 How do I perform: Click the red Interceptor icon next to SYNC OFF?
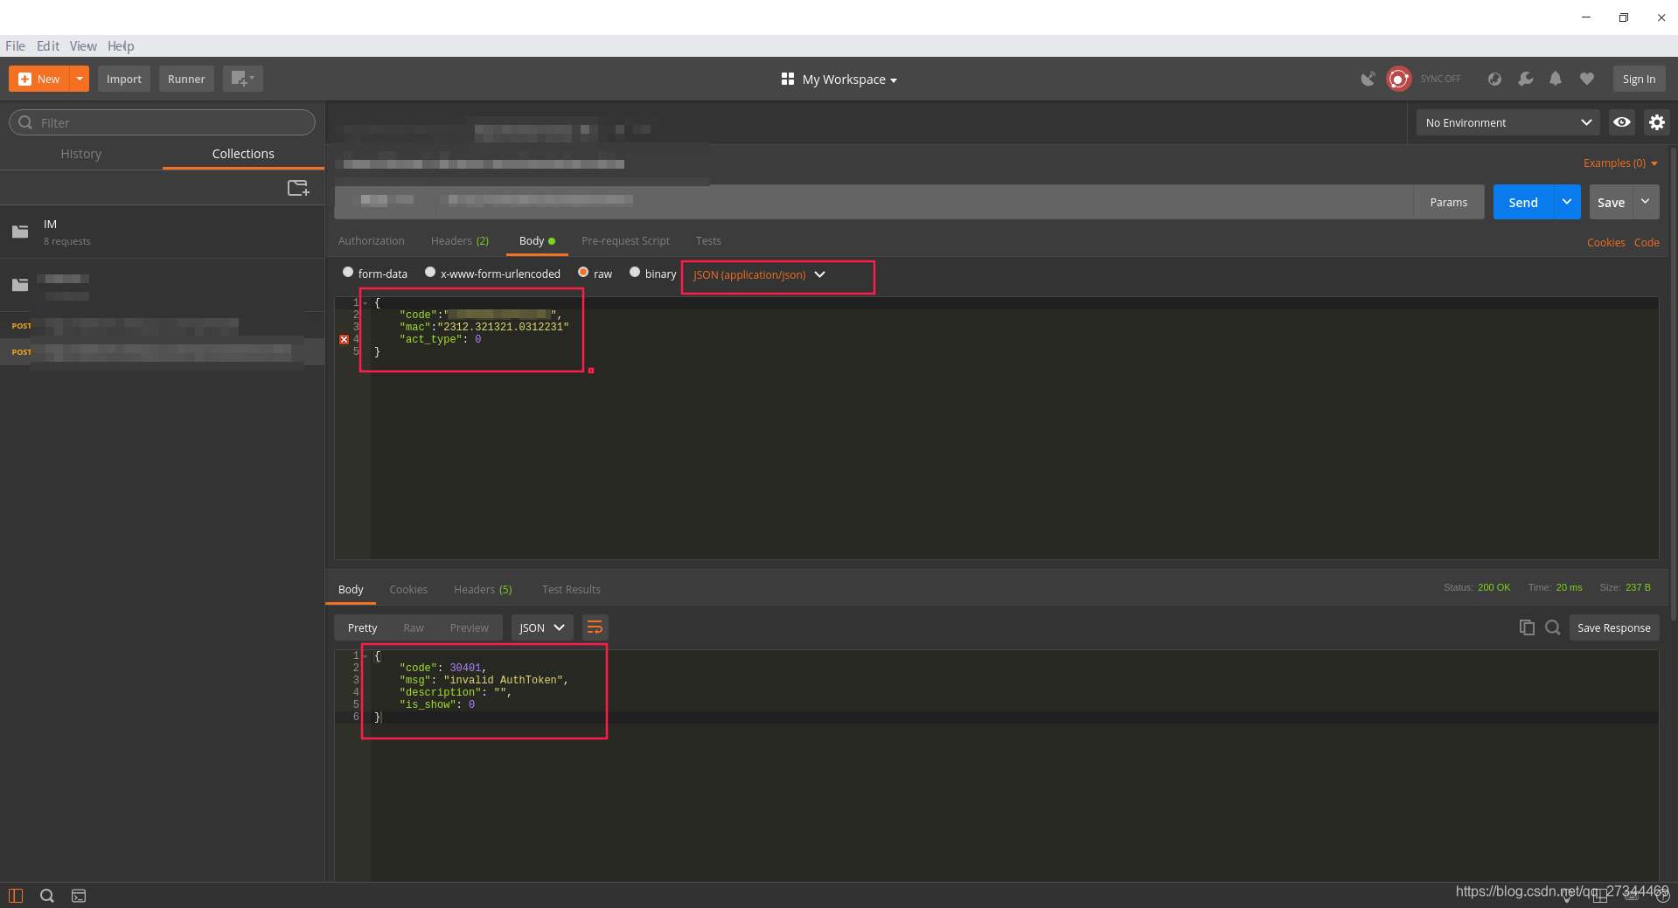tap(1398, 79)
